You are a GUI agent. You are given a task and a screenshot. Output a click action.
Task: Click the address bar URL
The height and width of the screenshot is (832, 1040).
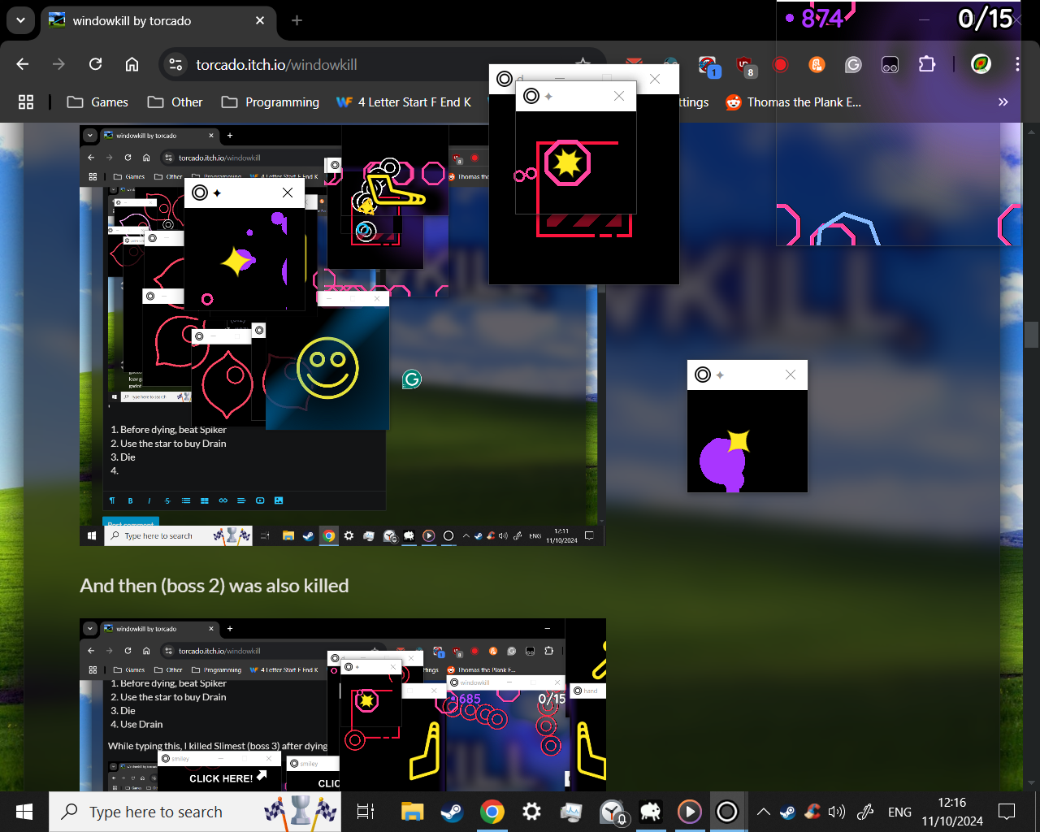point(276,64)
